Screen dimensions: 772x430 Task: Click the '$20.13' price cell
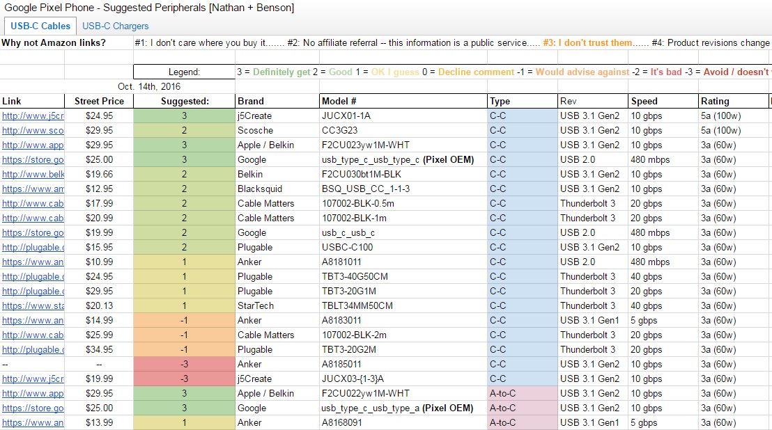click(99, 306)
